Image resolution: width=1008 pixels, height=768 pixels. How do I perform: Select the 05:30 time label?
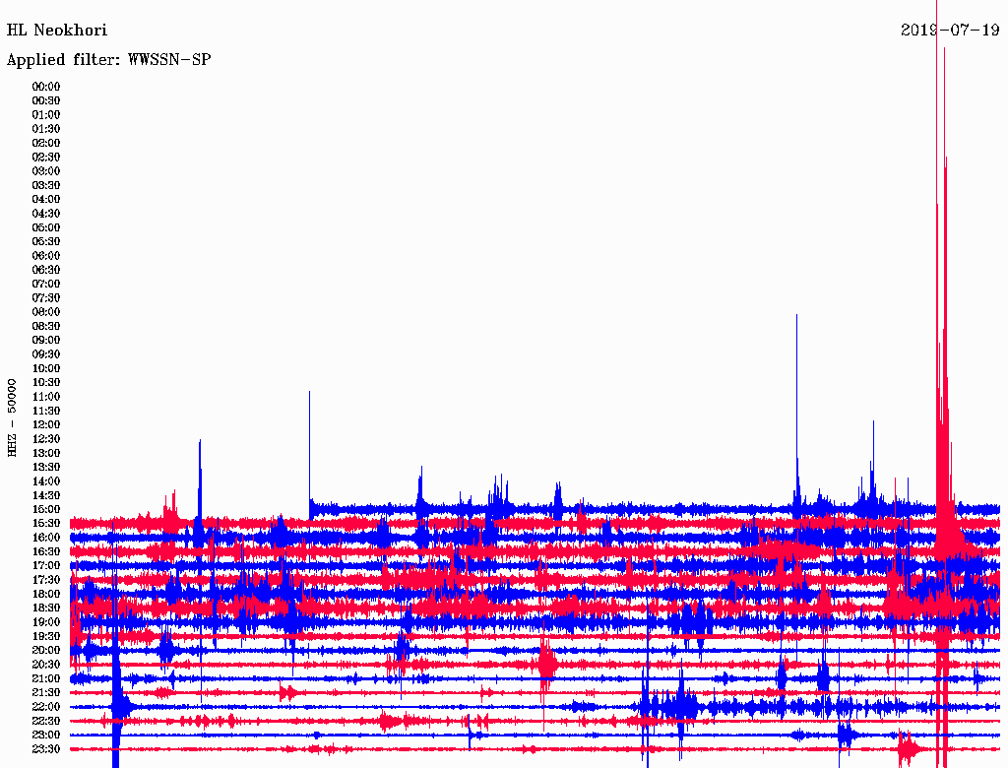[46, 242]
